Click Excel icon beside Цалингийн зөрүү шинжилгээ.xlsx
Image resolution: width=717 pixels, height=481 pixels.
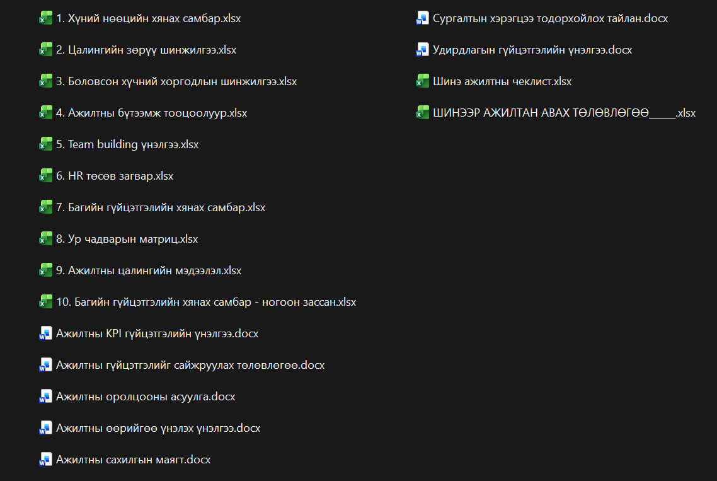[45, 50]
